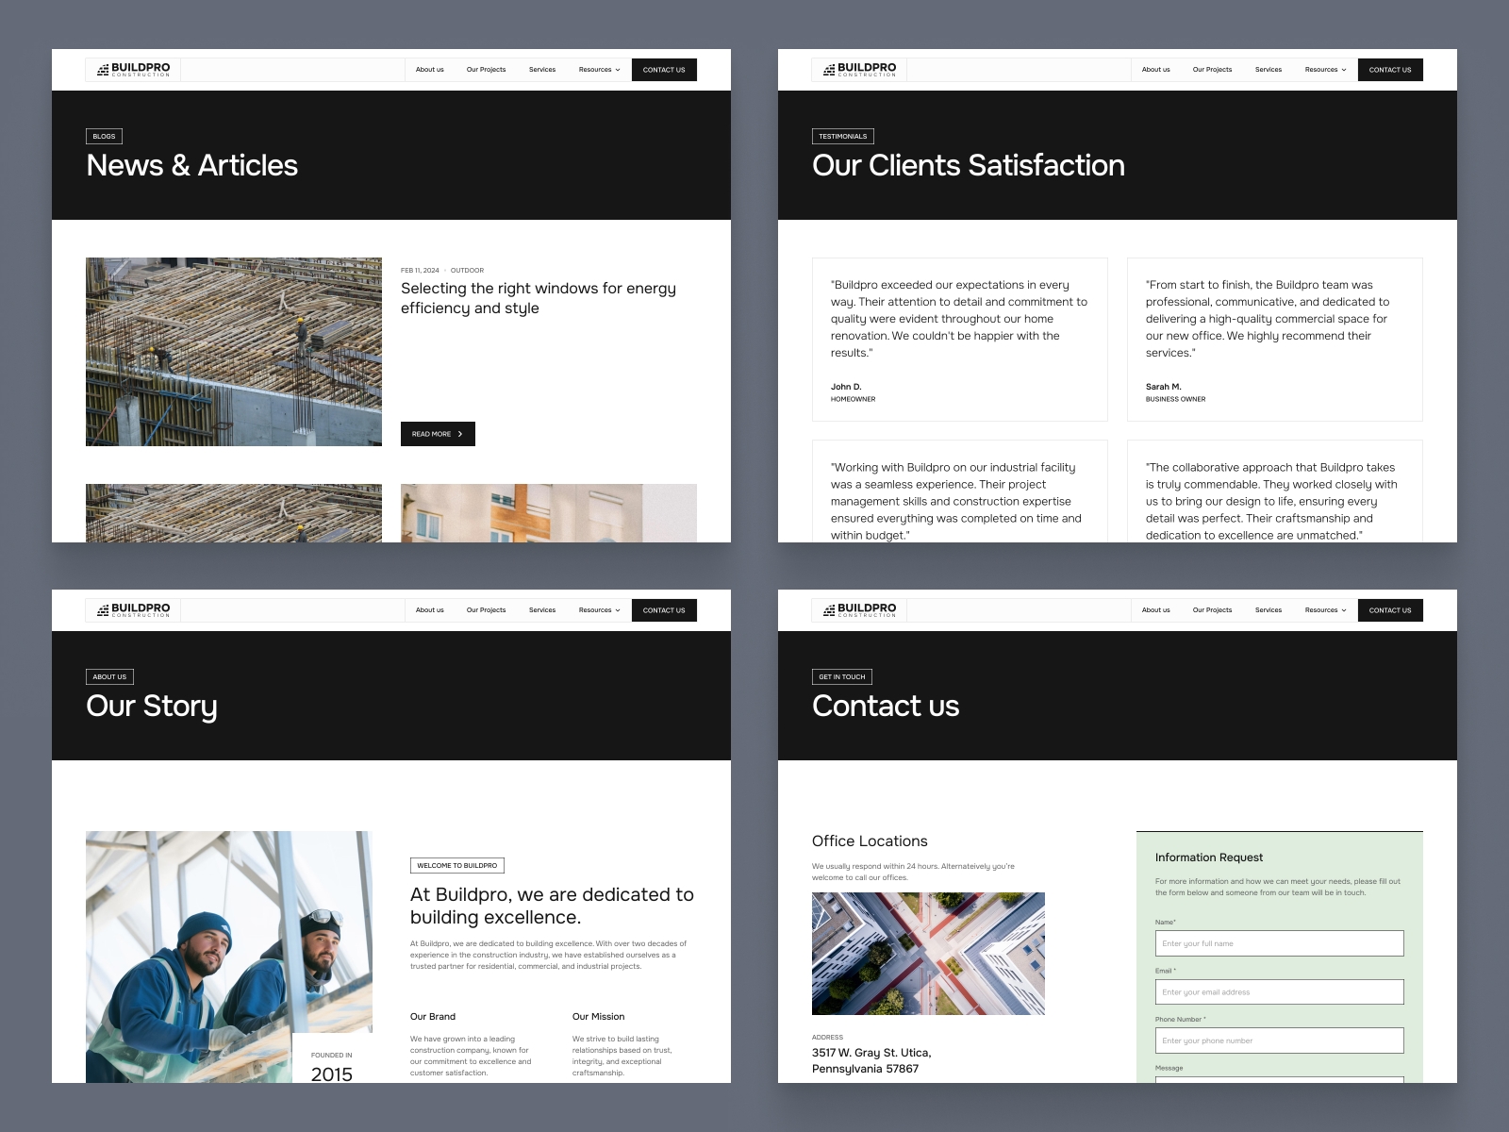Viewport: 1509px width, 1132px height.
Task: Click the Buildpro logo on the News & Articles page
Action: coord(133,70)
